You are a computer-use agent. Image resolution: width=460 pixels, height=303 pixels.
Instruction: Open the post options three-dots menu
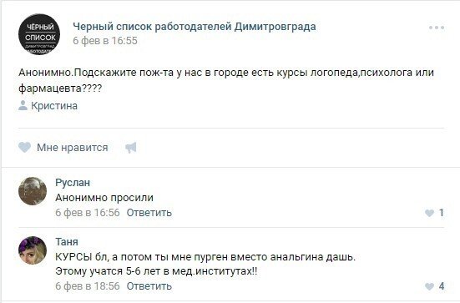(437, 28)
